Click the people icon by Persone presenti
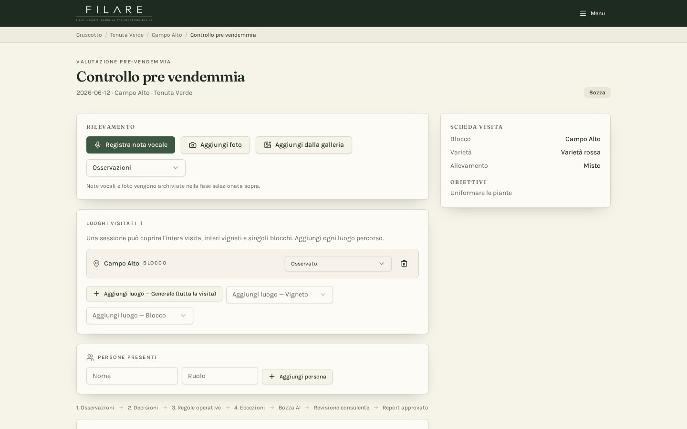The height and width of the screenshot is (429, 687). (90, 357)
